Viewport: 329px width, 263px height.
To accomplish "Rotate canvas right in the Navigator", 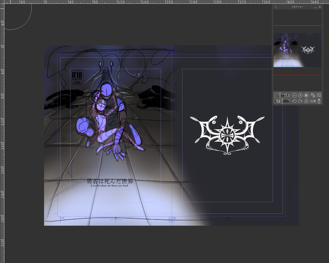I will [x=300, y=101].
